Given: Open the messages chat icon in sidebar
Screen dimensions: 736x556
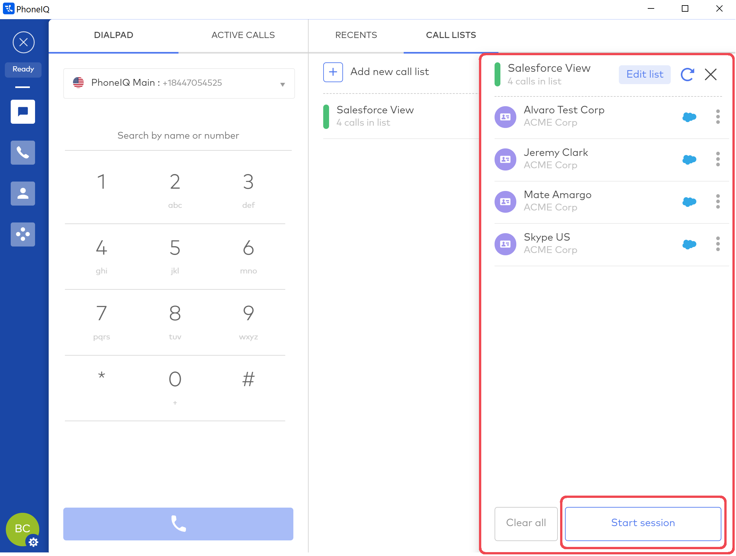Looking at the screenshot, I should pyautogui.click(x=23, y=112).
